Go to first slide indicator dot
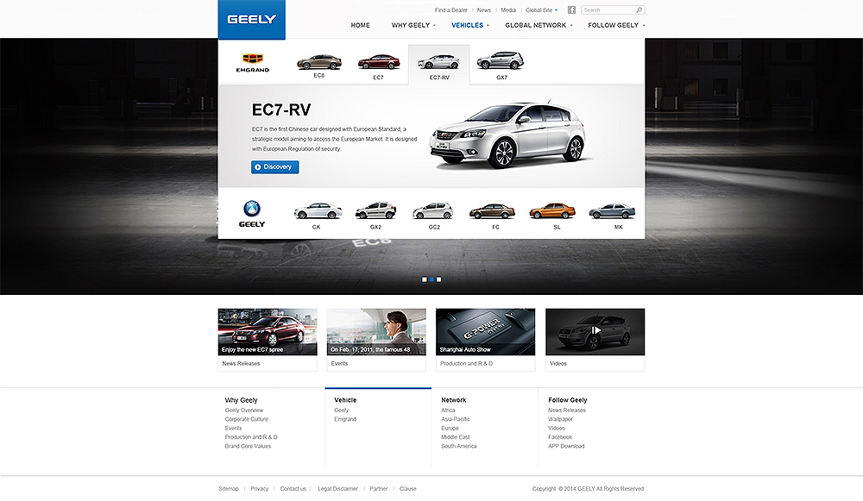 tap(425, 279)
